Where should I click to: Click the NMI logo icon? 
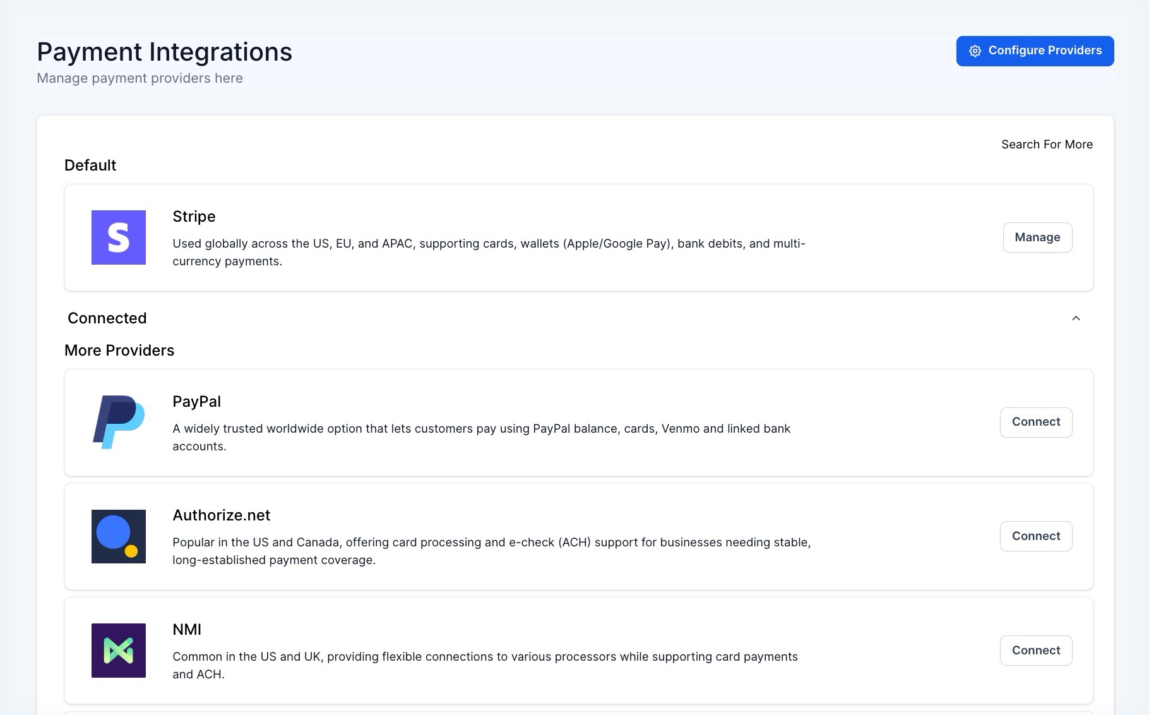[119, 651]
